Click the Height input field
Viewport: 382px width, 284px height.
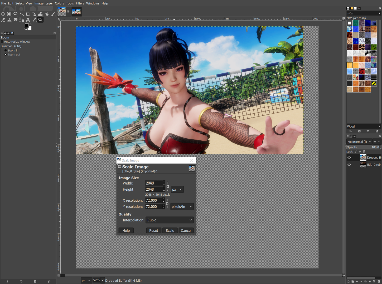click(x=154, y=189)
